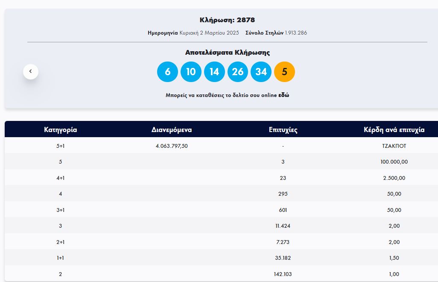Select the "ΤΖΑΚΠΟΤ" cell in the 5+1 row

[x=394, y=146]
